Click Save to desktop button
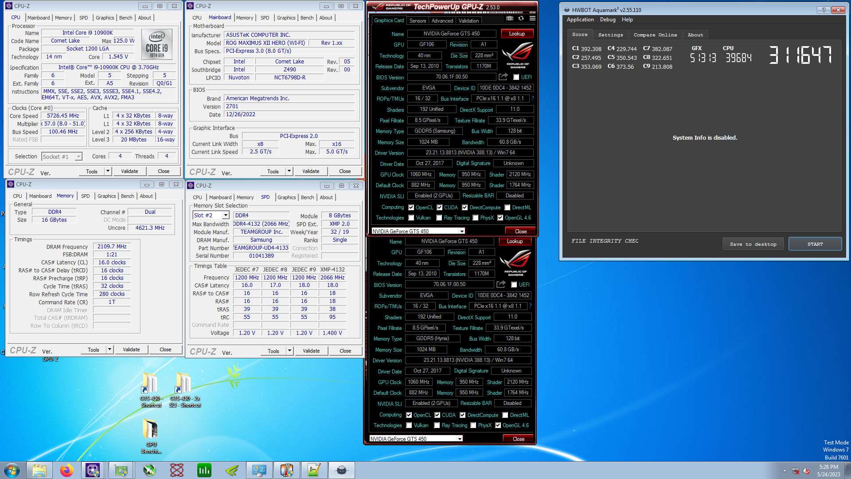 pyautogui.click(x=753, y=244)
